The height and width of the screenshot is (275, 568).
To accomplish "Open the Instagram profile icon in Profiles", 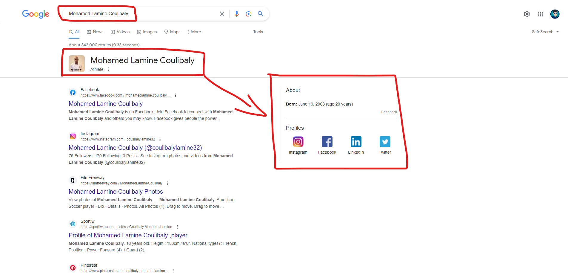I will tap(298, 142).
